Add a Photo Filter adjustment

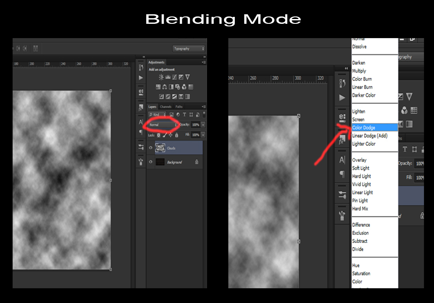[x=178, y=87]
